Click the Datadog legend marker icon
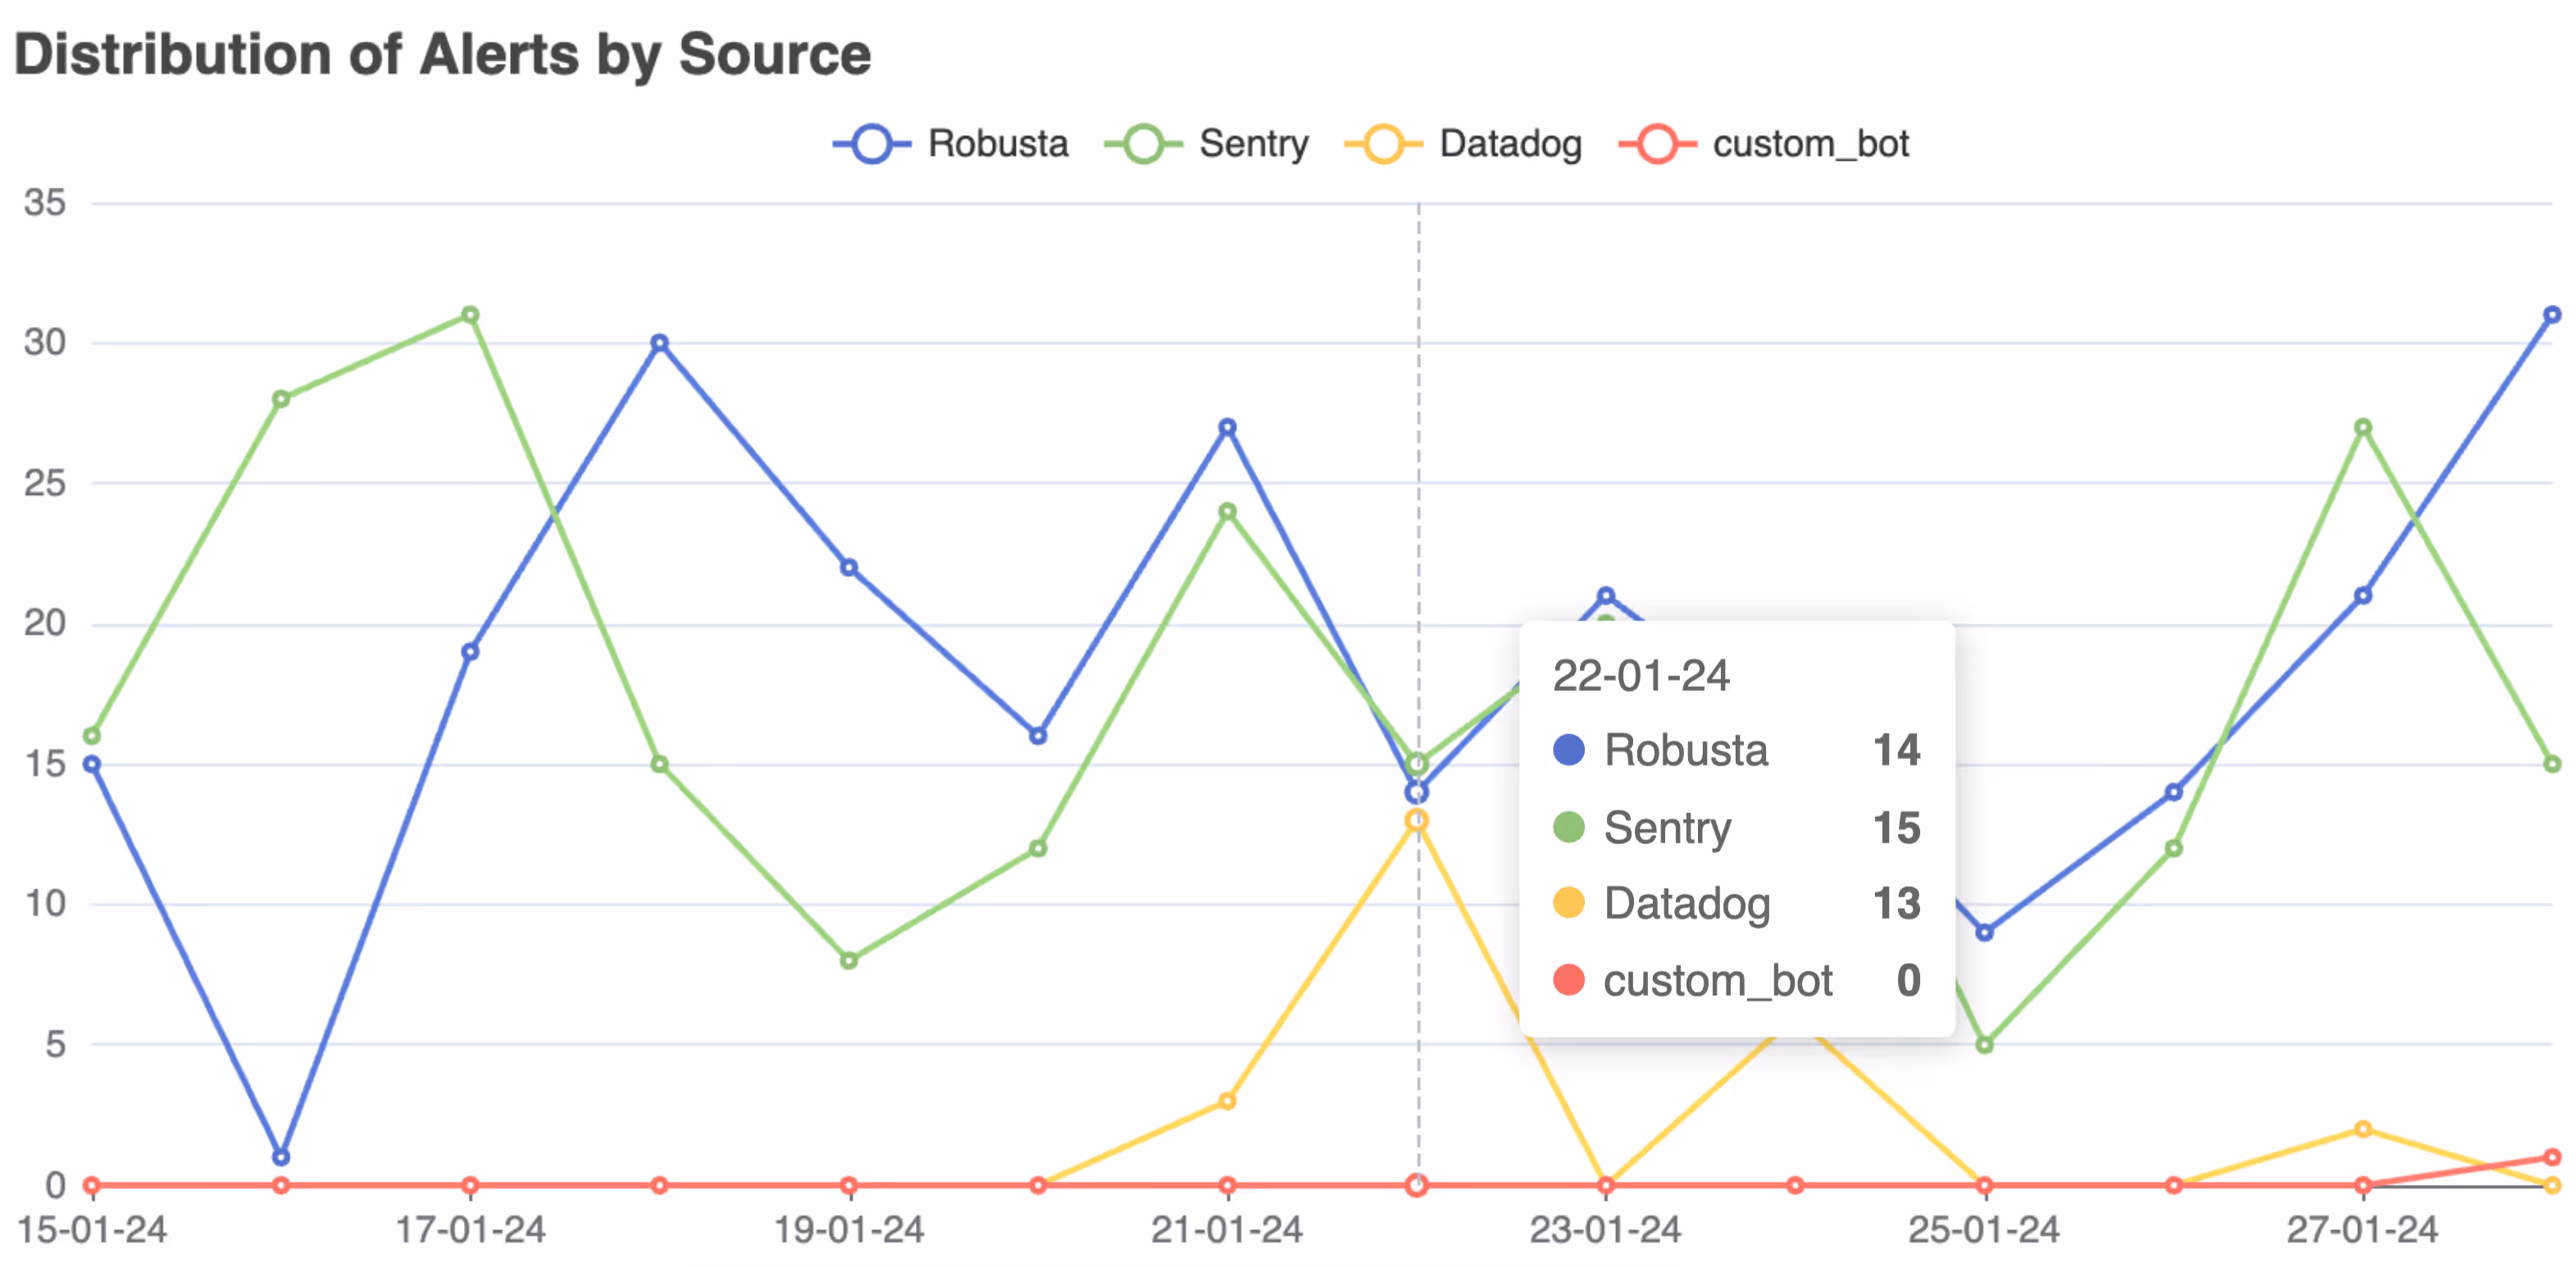The height and width of the screenshot is (1267, 2576). point(1383,144)
